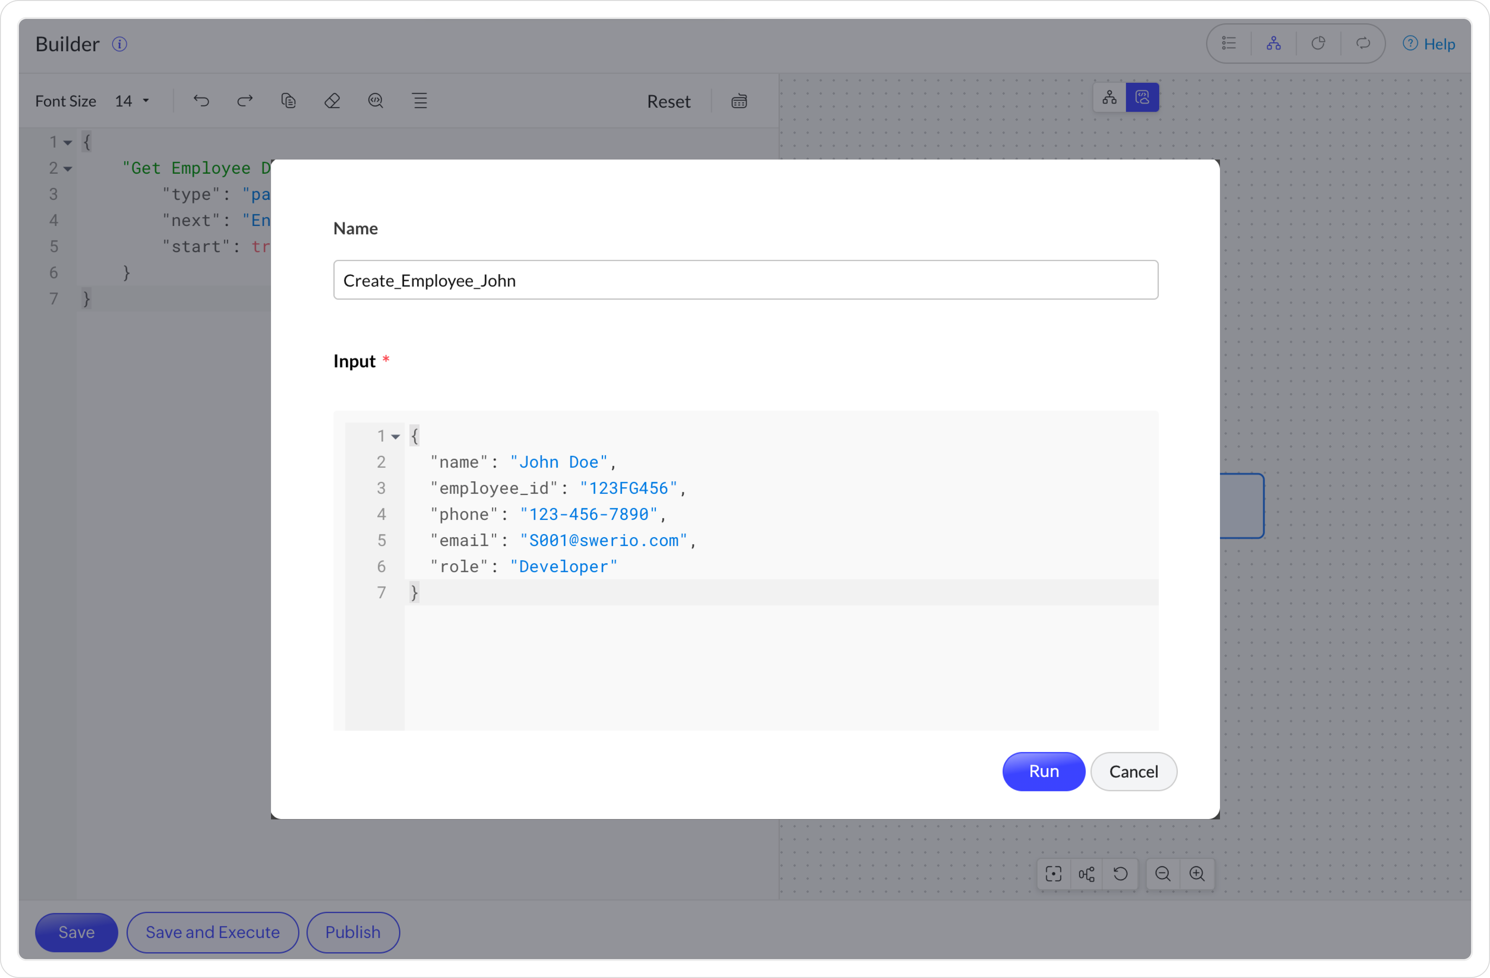Click the redo arrow in editor toolbar

(x=245, y=101)
